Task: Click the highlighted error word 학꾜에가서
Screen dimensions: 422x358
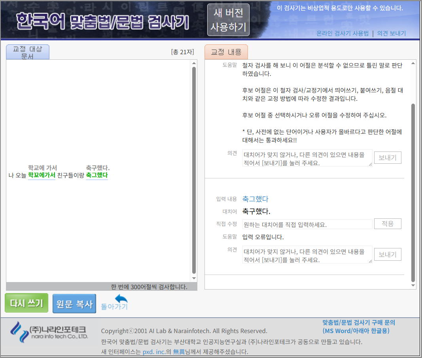Action: (x=42, y=175)
